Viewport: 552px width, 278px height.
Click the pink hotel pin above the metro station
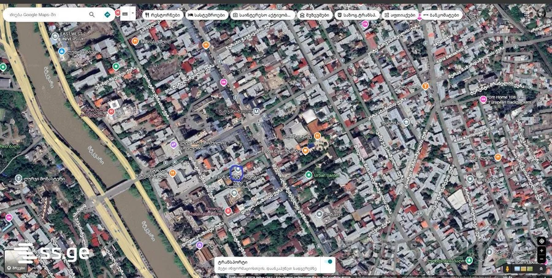click(223, 82)
